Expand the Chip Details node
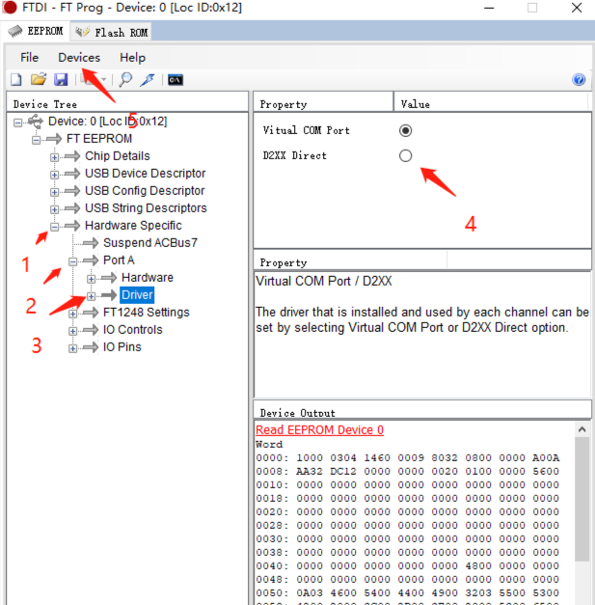This screenshot has width=595, height=605. click(54, 157)
